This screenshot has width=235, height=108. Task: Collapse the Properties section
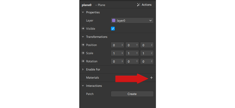tap(83, 13)
